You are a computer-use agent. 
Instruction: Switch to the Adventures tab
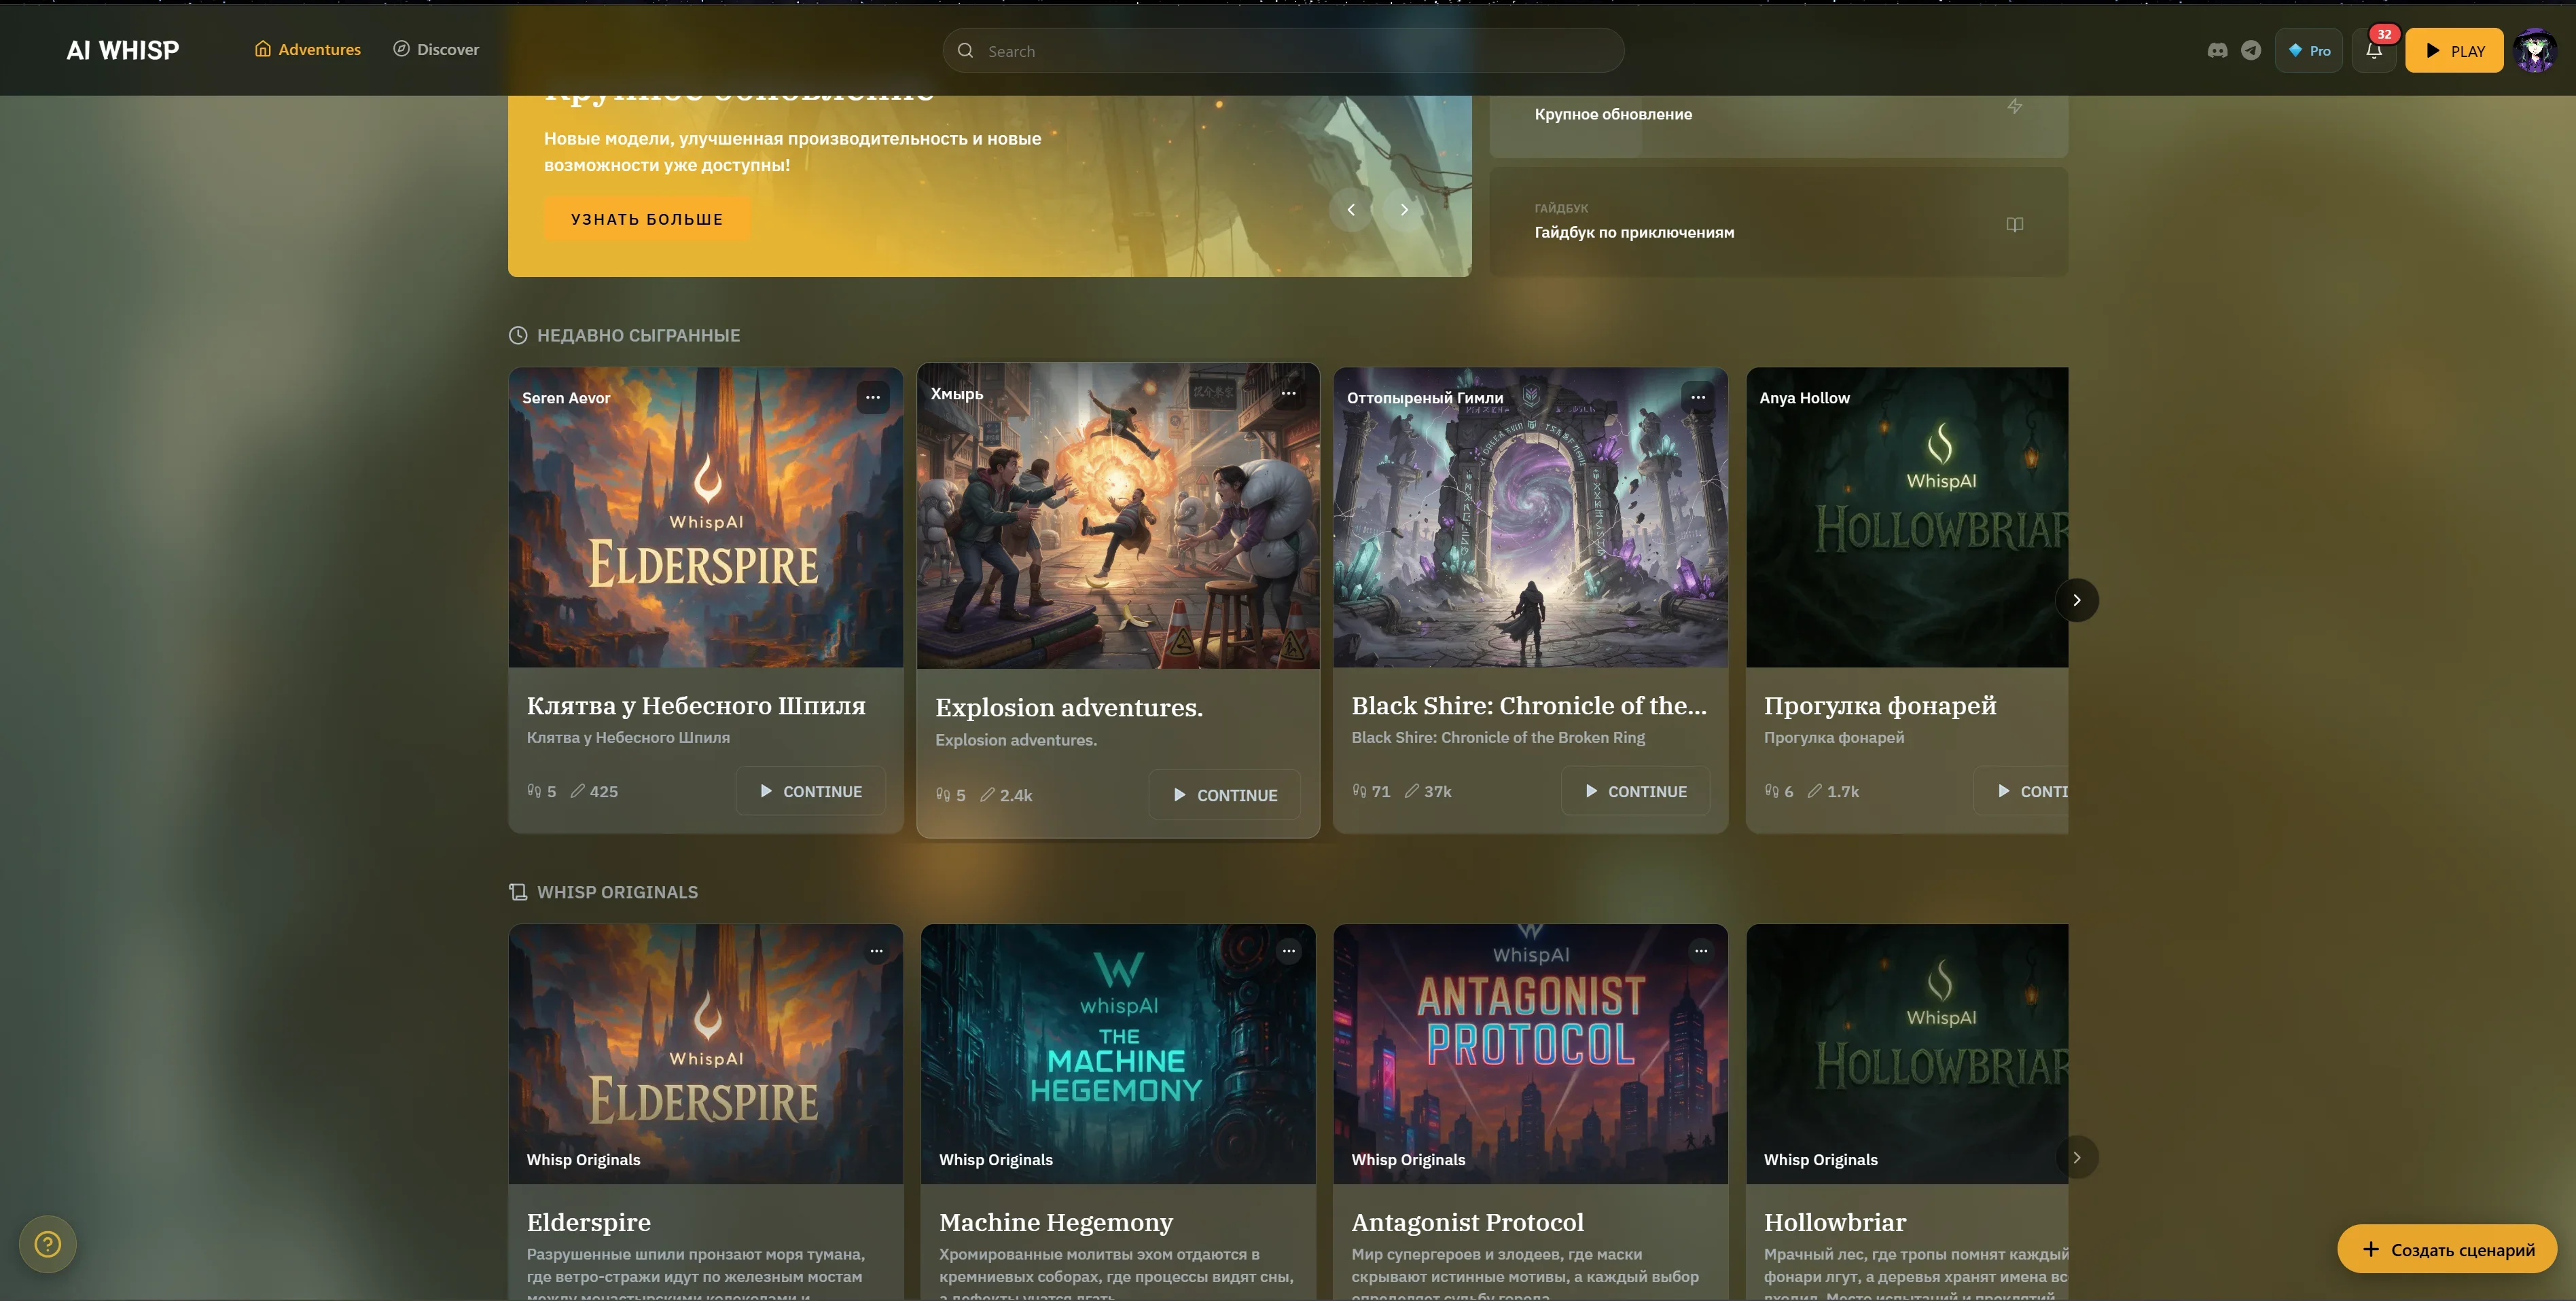click(x=307, y=49)
